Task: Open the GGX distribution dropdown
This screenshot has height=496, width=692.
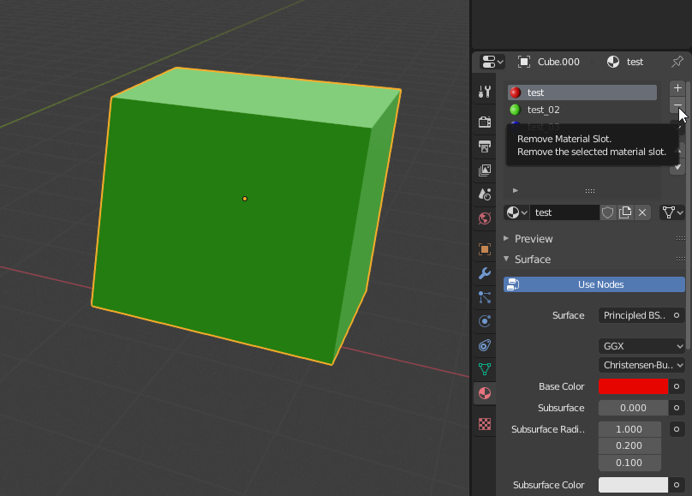Action: click(641, 346)
